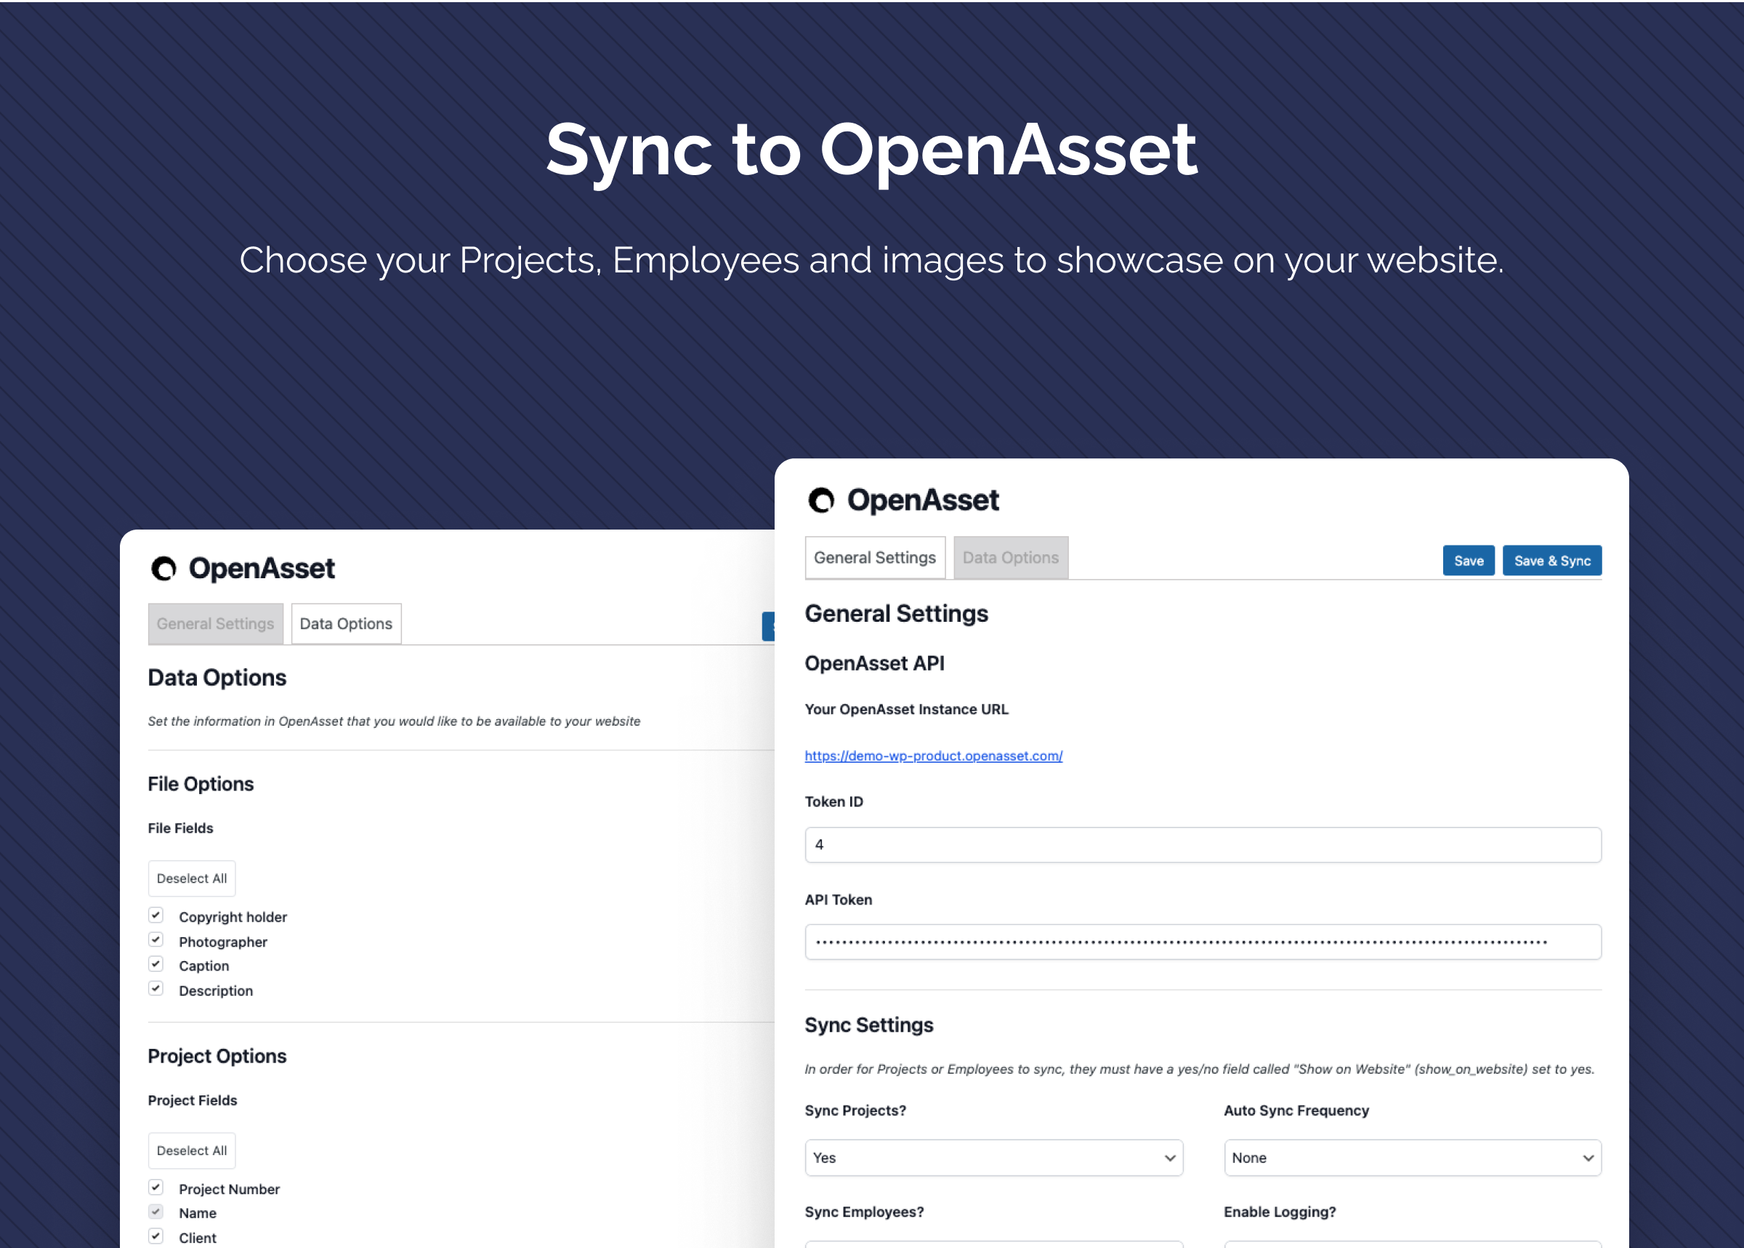Select General Settings tab in left panel
The width and height of the screenshot is (1744, 1248).
point(215,624)
